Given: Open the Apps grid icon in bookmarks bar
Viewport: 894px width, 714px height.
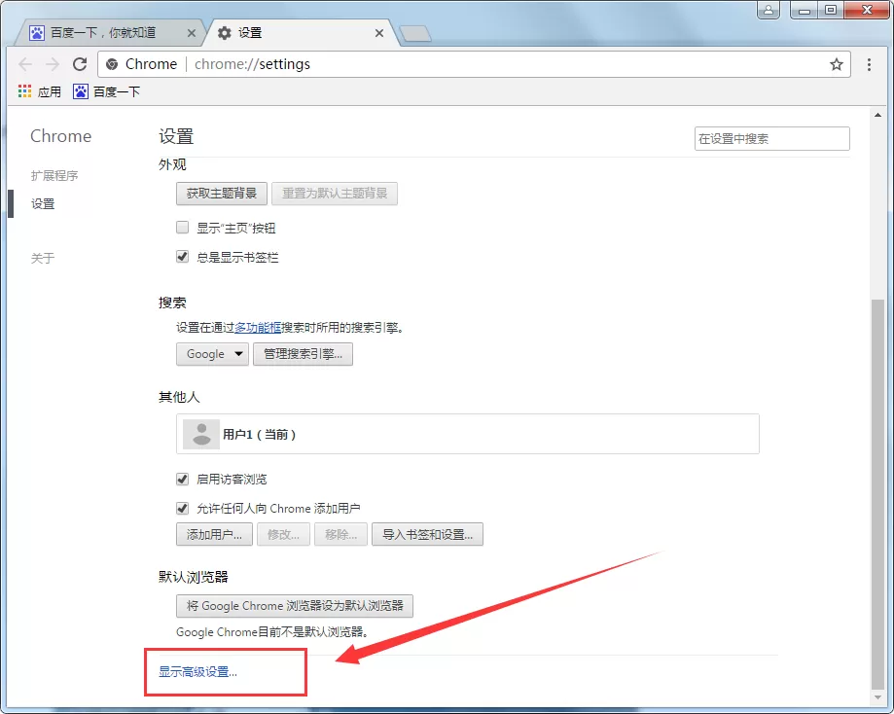Looking at the screenshot, I should (24, 91).
